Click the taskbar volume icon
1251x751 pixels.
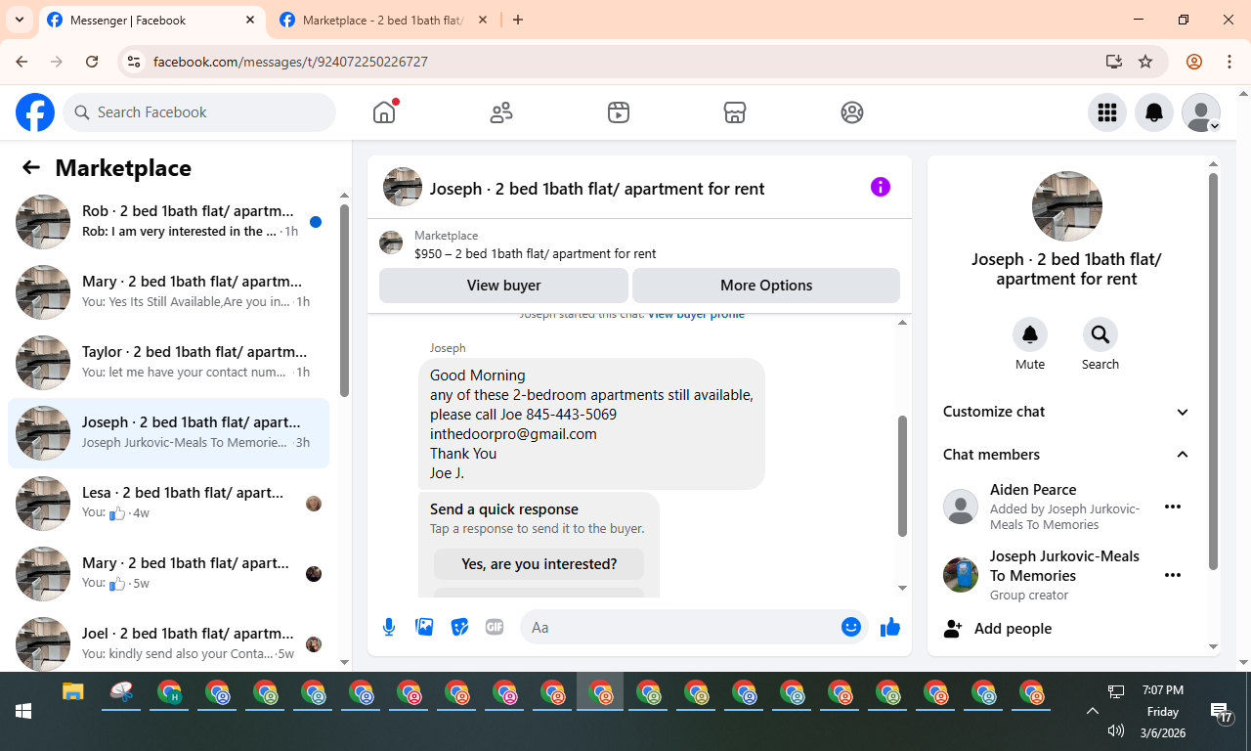pyautogui.click(x=1116, y=730)
